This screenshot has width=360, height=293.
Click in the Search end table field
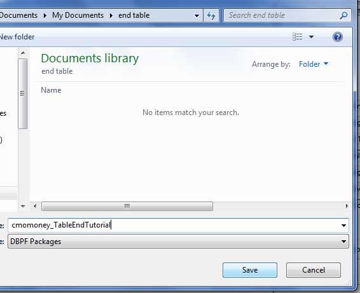[282, 16]
